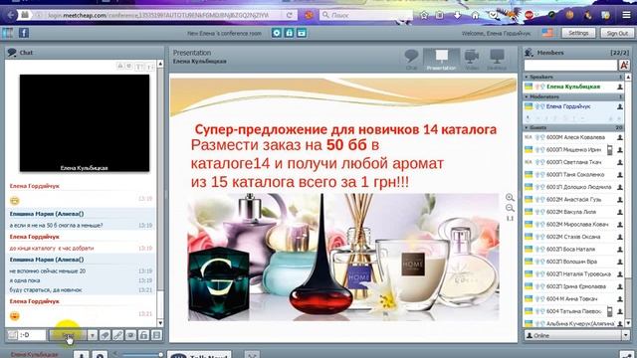
Task: Click the browser bookmark star icon
Action: point(424,16)
